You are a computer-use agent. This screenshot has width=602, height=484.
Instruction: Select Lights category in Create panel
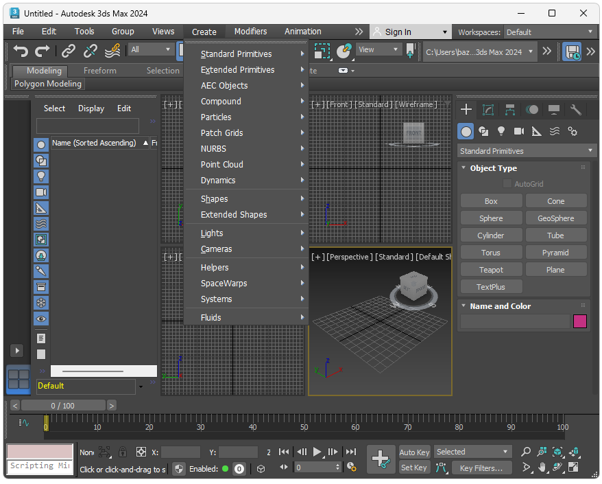(501, 132)
